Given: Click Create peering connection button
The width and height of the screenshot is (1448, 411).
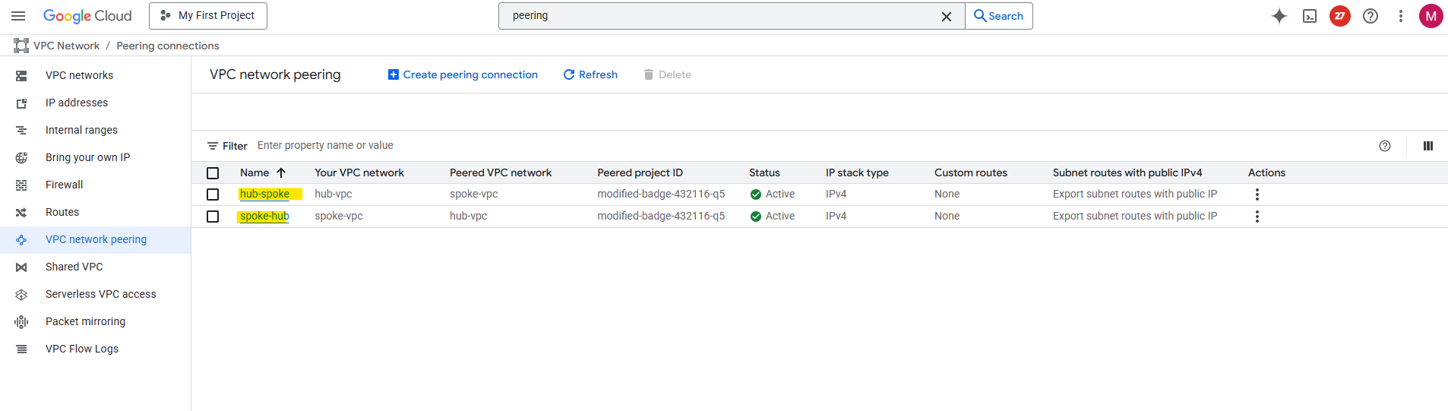Looking at the screenshot, I should [x=463, y=74].
